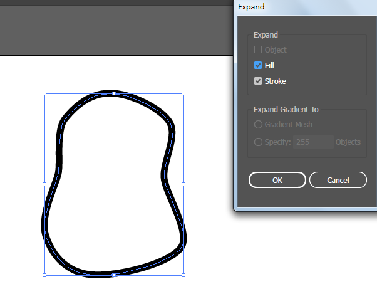377x304 pixels.
Task: Select the top-center anchor point of the shape
Action: [x=114, y=93]
